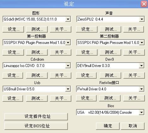The image size is (148, 133).
Task: Open 关于 for 第二控制器 plugin
Action: [x=134, y=52]
